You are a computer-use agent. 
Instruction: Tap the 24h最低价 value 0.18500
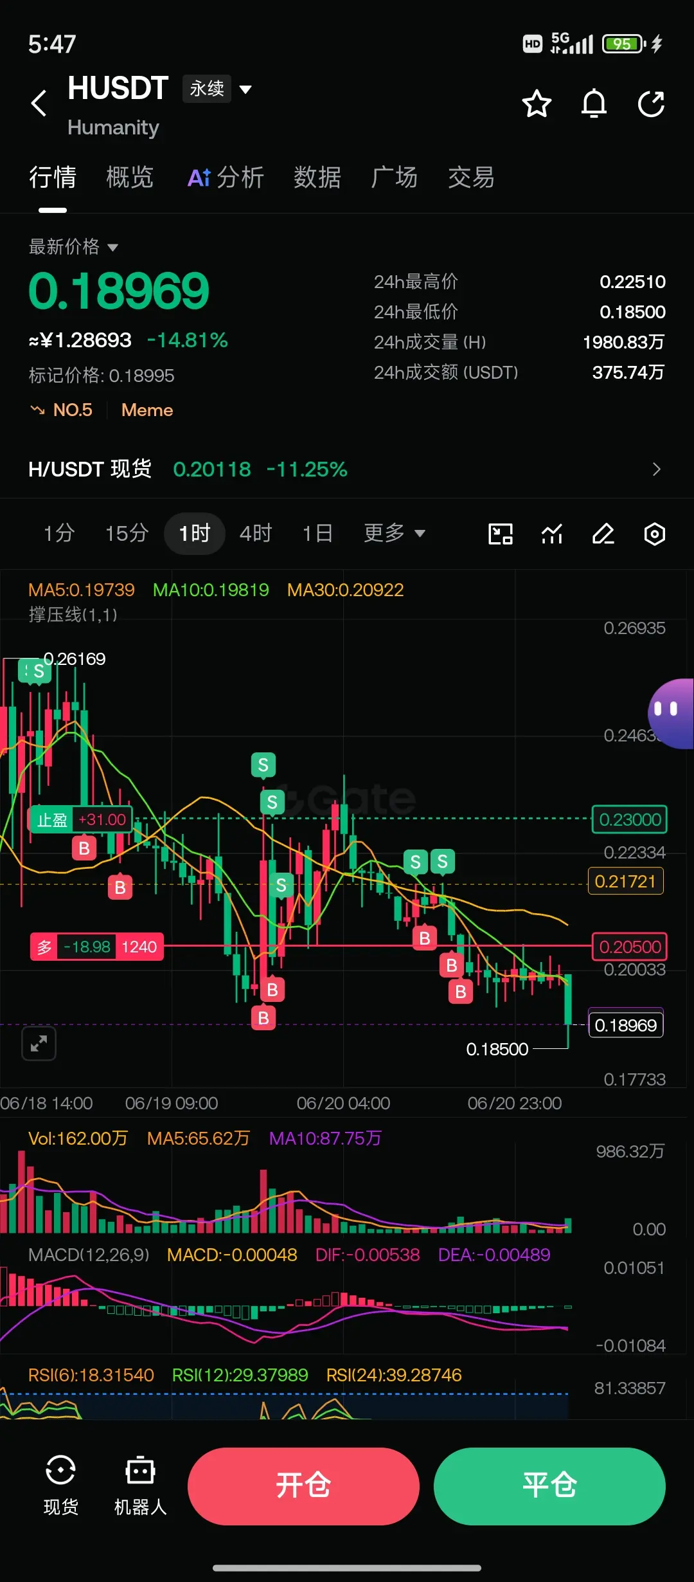click(632, 312)
